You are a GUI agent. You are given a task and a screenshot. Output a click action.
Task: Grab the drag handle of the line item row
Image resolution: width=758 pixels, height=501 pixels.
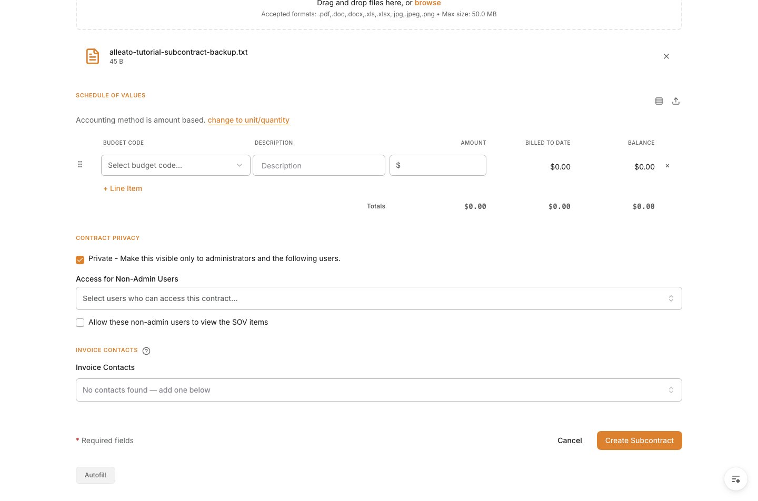(80, 164)
